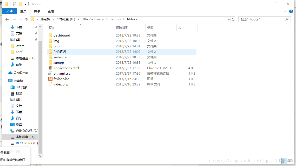Switch to details view layout icon
This screenshot has height=166, width=296.
pyautogui.click(x=285, y=161)
